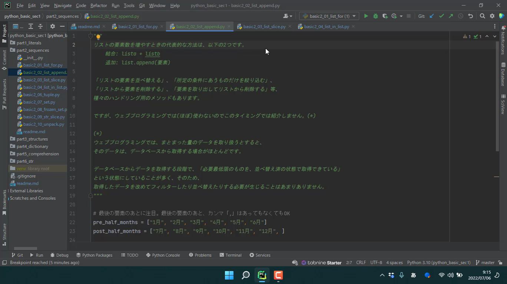Toggle the docstring fold marker at line 1

point(90,36)
